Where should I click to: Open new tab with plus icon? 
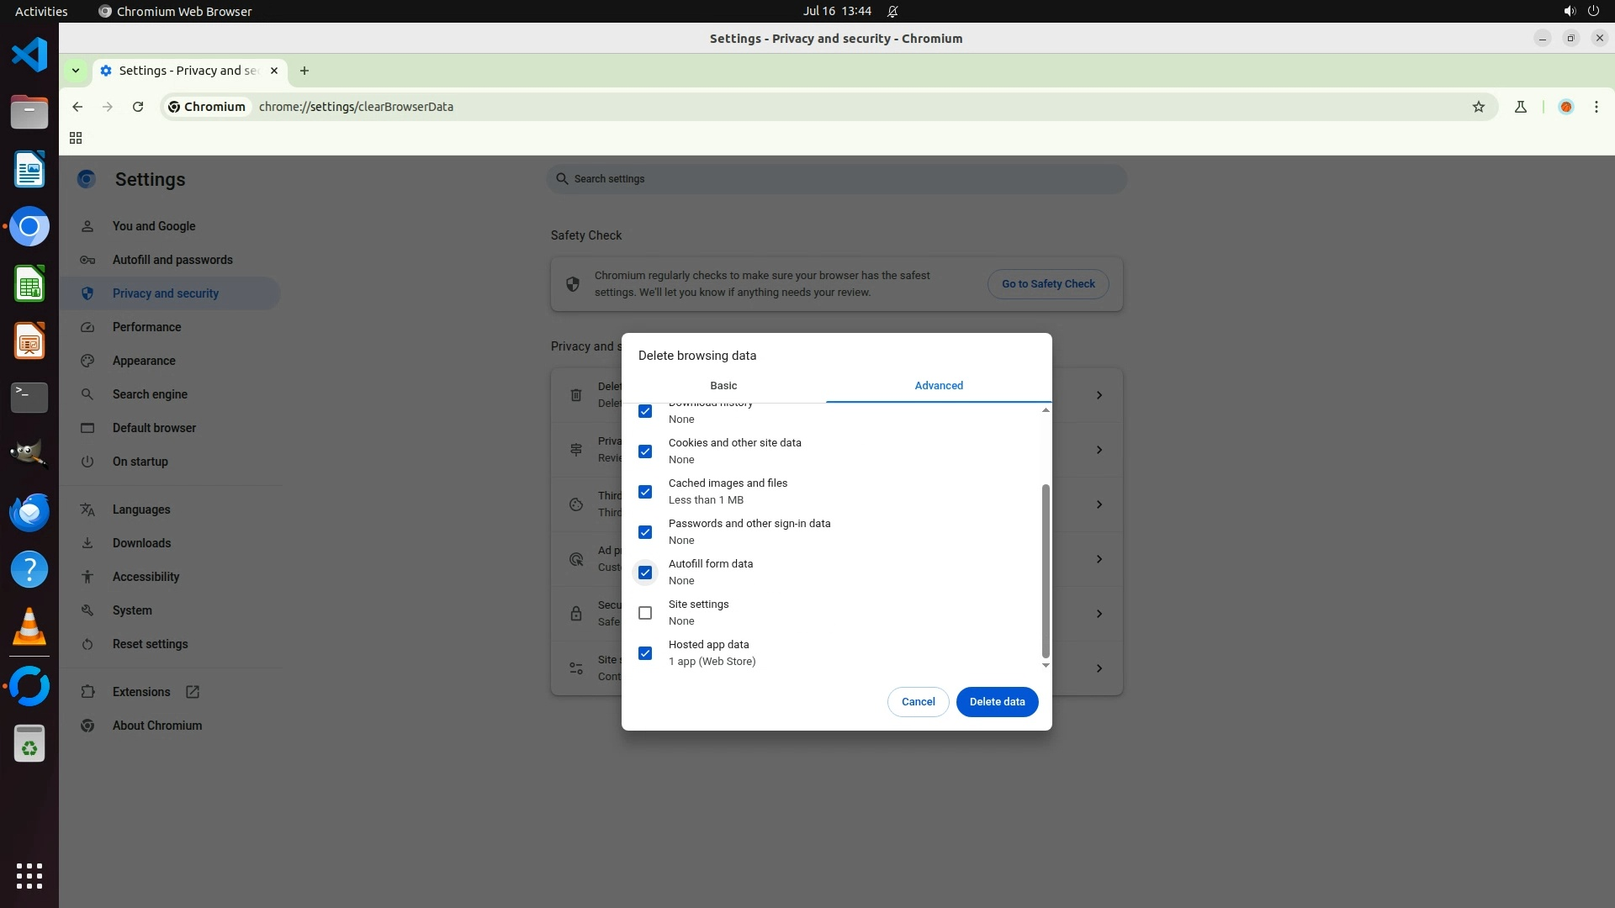[x=304, y=71]
